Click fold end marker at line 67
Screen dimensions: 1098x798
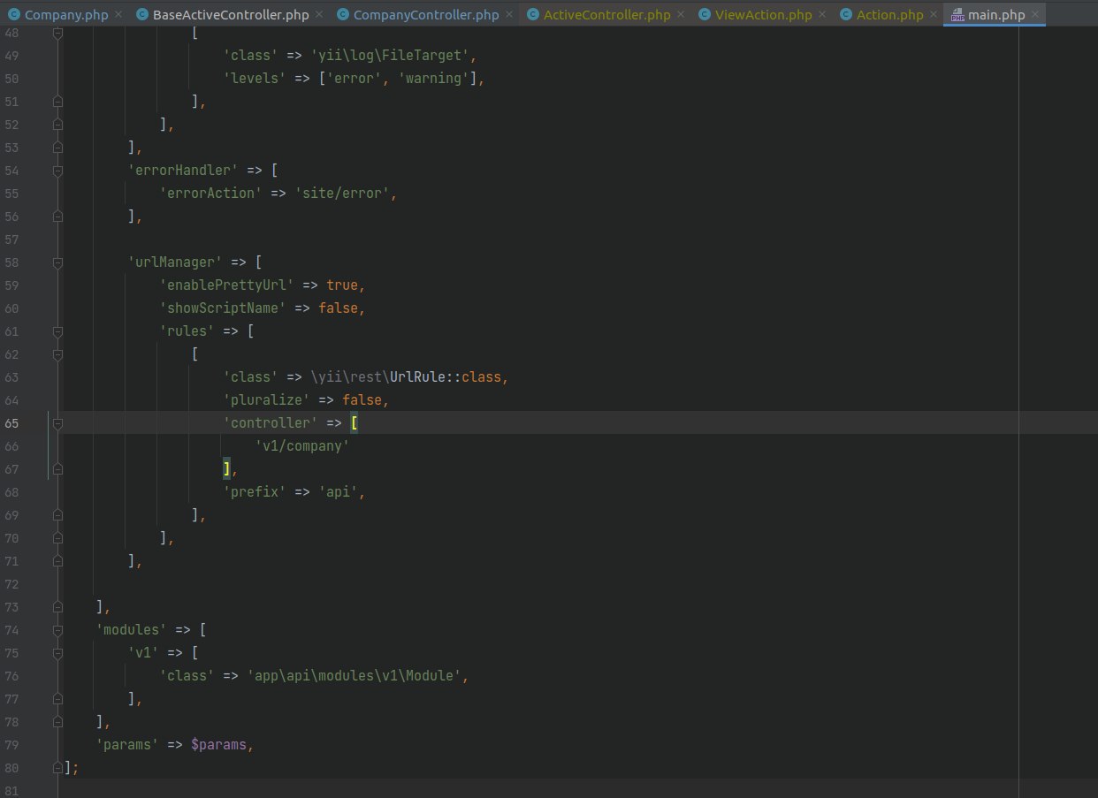[x=57, y=469]
